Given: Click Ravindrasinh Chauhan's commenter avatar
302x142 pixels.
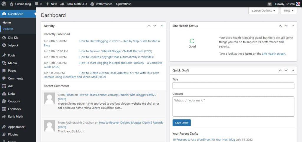Looking at the screenshot, I should (49, 126).
